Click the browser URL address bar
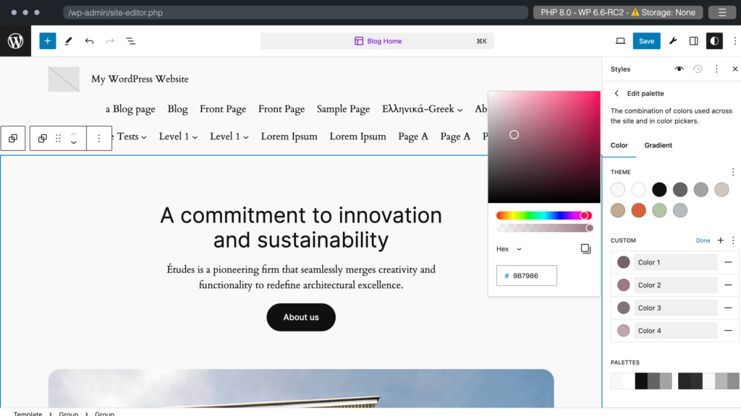This screenshot has width=741, height=416. [295, 12]
